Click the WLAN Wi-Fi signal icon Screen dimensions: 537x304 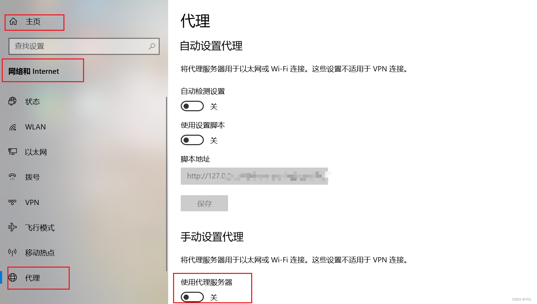pos(13,127)
